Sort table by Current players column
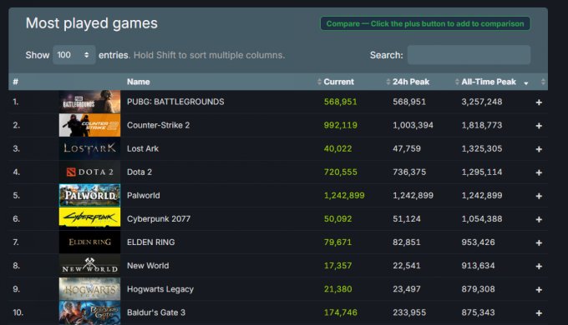Screen dimensions: 568x325 338,82
